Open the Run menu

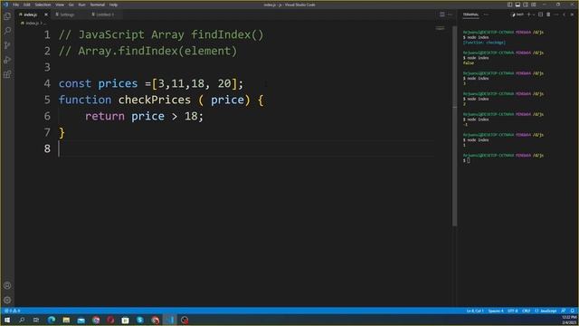82,5
